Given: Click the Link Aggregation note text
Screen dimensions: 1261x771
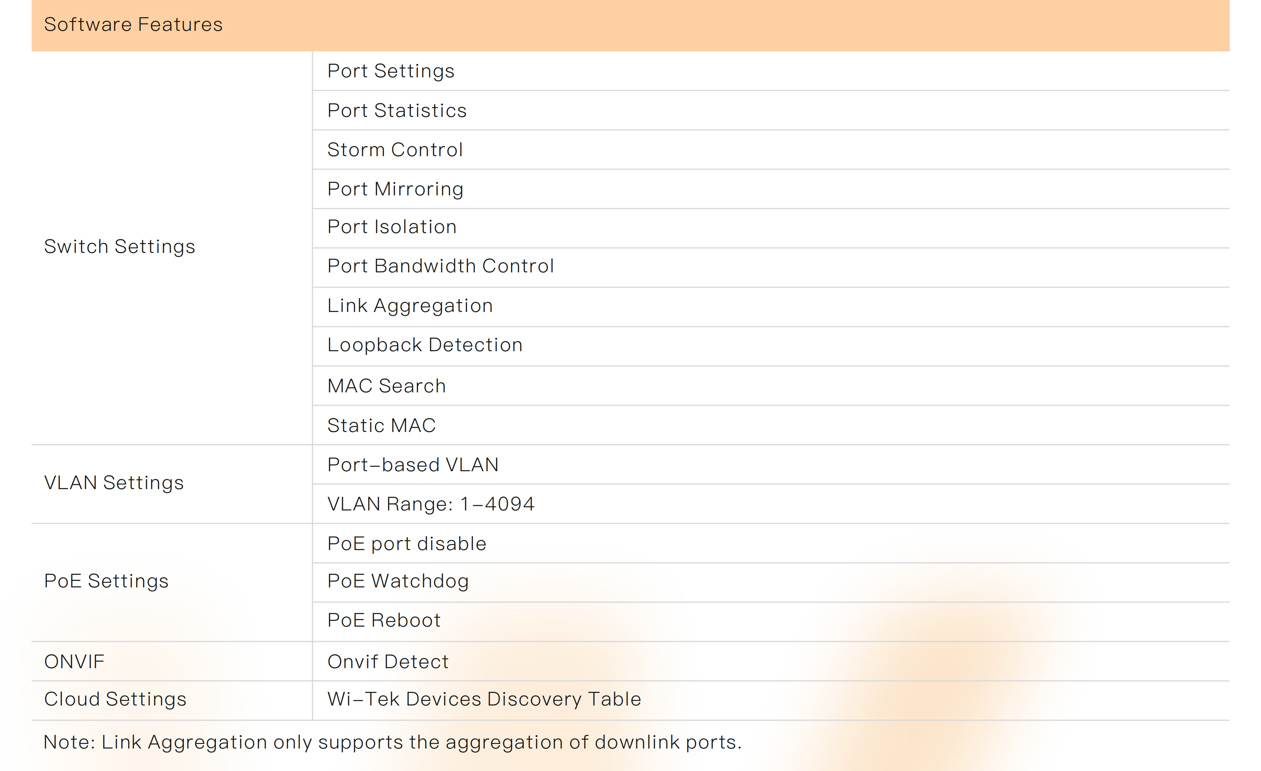Looking at the screenshot, I should pos(392,742).
